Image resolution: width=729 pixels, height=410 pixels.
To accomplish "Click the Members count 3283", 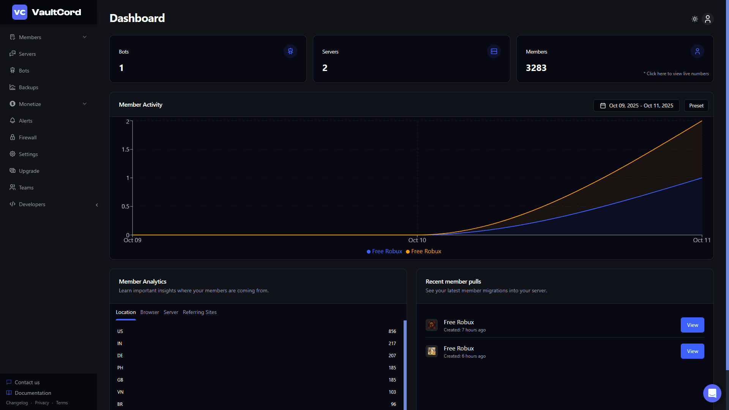I will tap(536, 68).
